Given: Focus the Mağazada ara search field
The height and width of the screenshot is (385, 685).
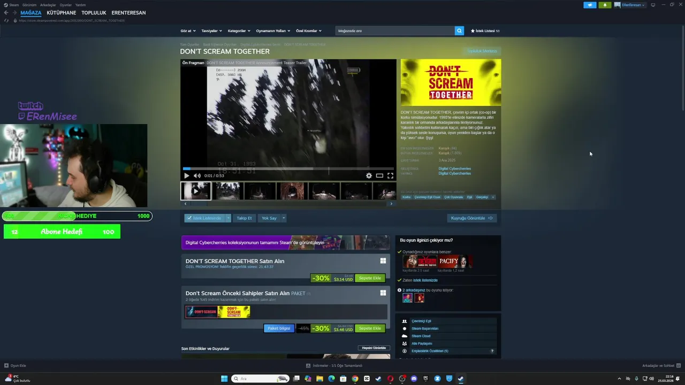Looking at the screenshot, I should pyautogui.click(x=395, y=30).
